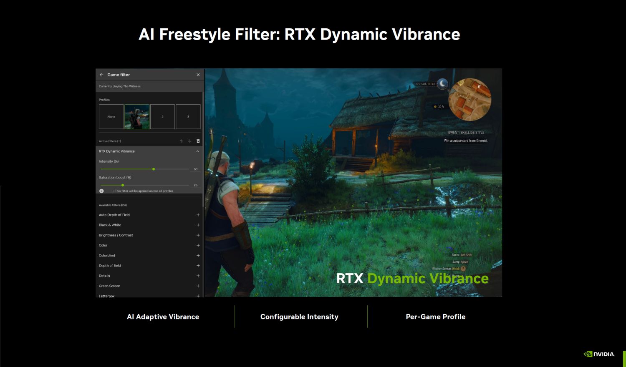Click the info icon beside filter note
This screenshot has width=626, height=367.
click(x=101, y=191)
